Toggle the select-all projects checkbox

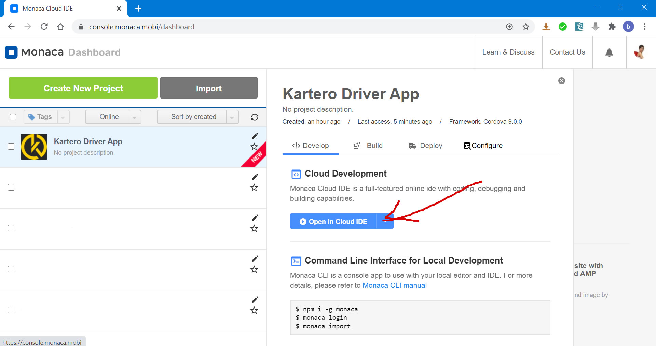pyautogui.click(x=13, y=117)
